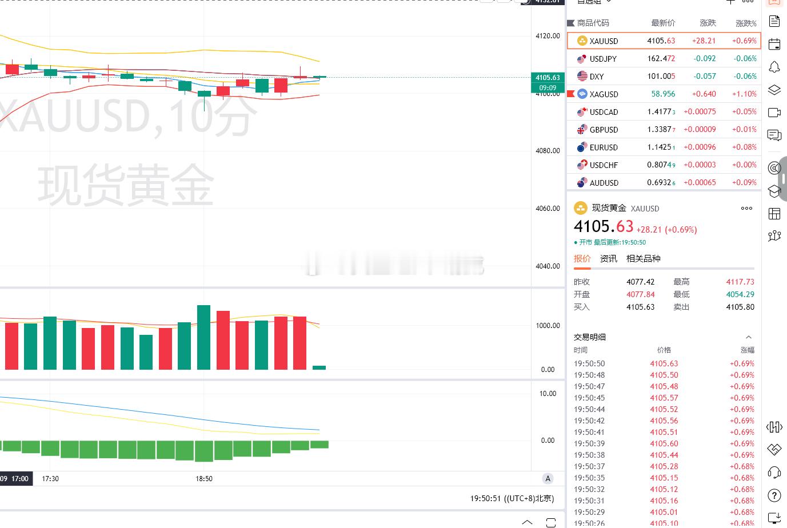Click the 18:50 time axis label

(x=204, y=479)
